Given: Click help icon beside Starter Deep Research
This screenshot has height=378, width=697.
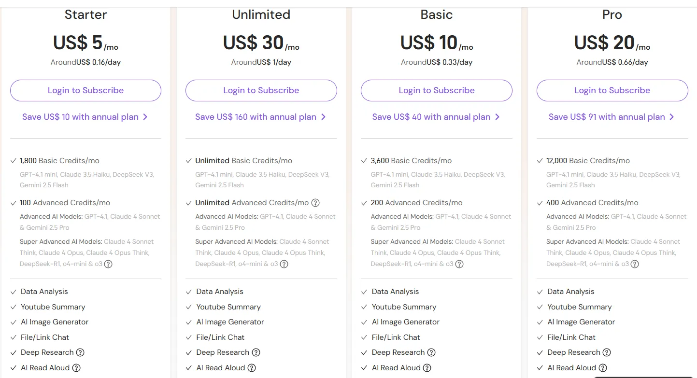Looking at the screenshot, I should pyautogui.click(x=80, y=352).
